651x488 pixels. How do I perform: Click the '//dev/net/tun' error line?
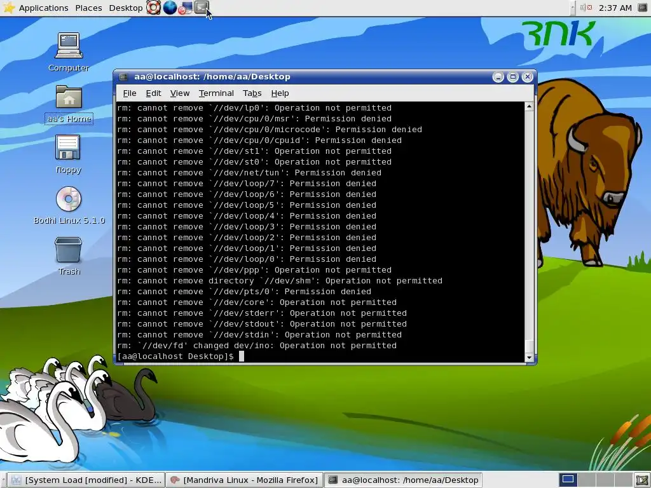(249, 173)
